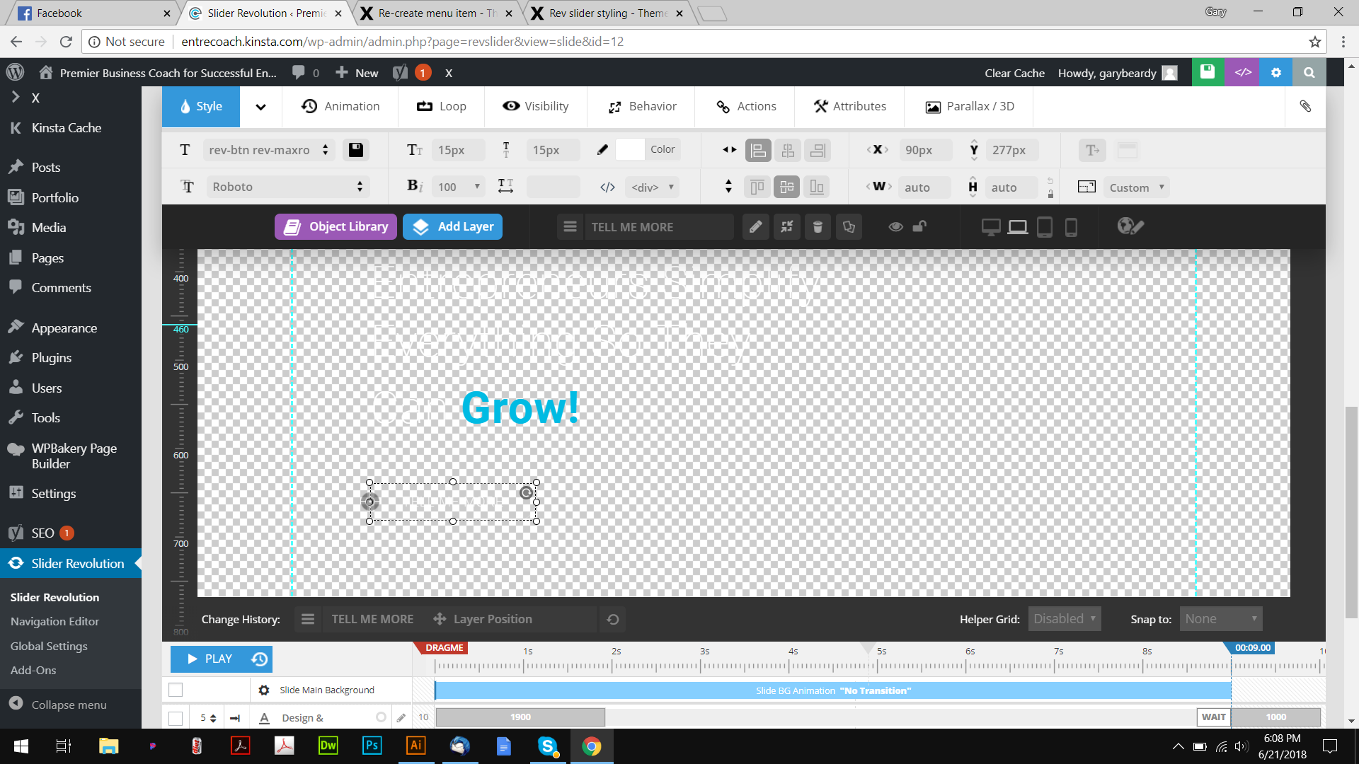Open the font weight 100 dropdown
1359x764 pixels.
coord(459,187)
